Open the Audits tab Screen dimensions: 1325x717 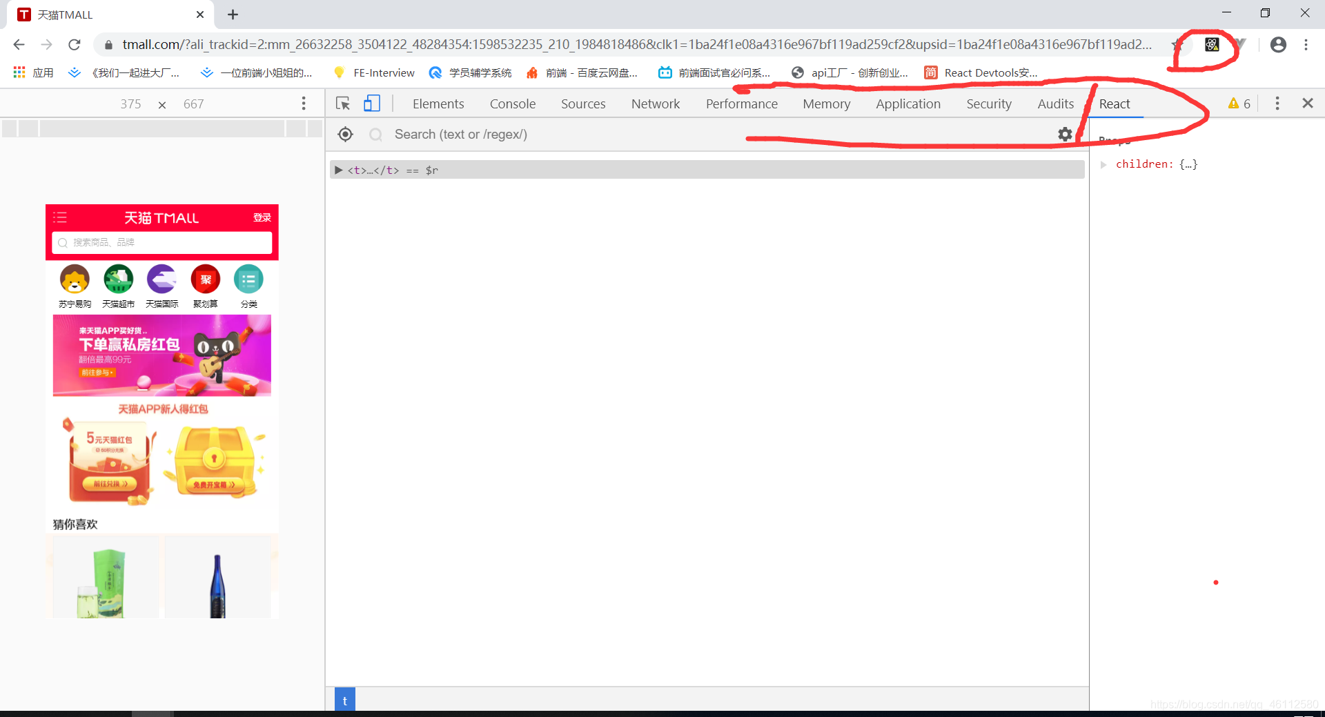pos(1056,104)
